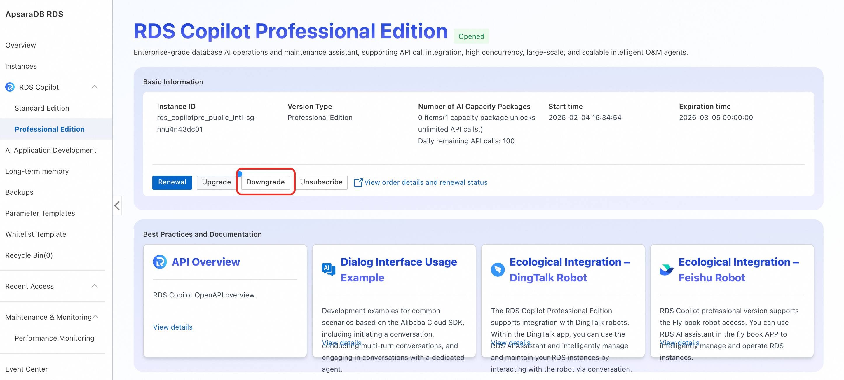Click the Unsubscribe button

(x=321, y=182)
